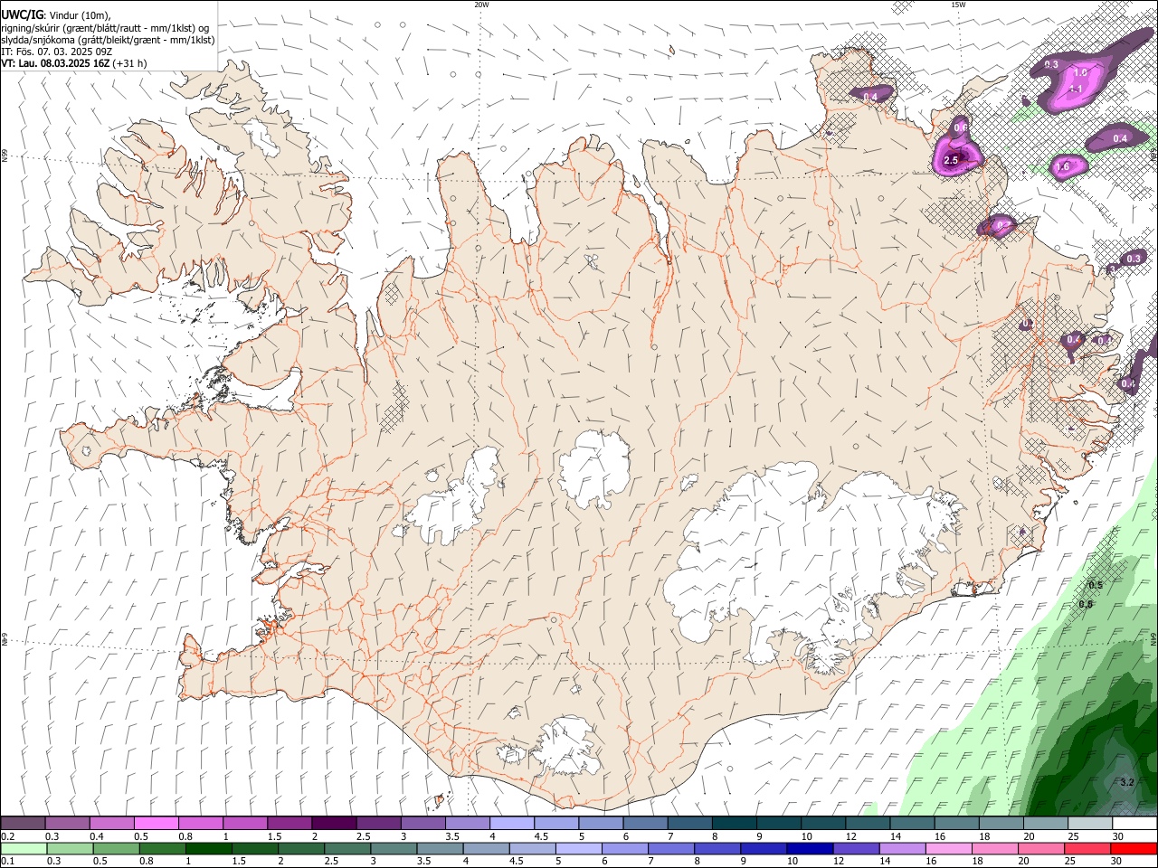Select the lightest green rain swatch at 0.1
This screenshot has height=868, width=1158.
(x=24, y=848)
